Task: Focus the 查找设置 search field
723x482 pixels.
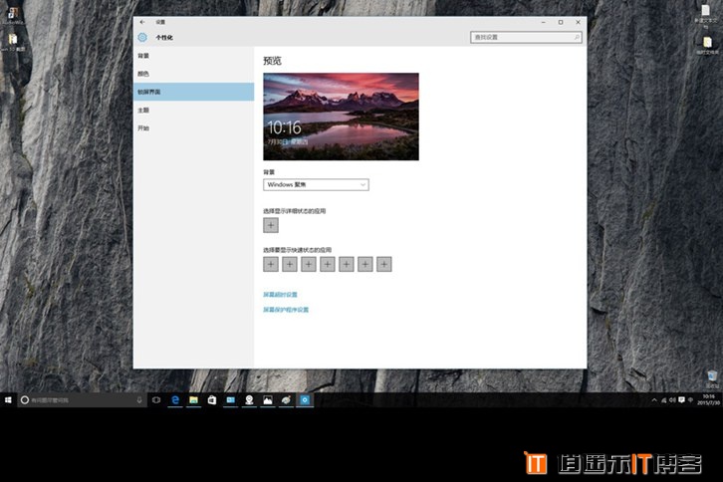Action: point(526,38)
